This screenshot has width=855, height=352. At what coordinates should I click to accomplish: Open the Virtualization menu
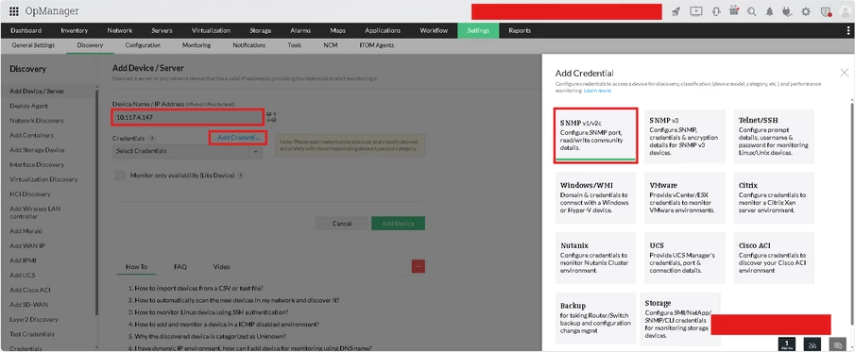[x=211, y=30]
